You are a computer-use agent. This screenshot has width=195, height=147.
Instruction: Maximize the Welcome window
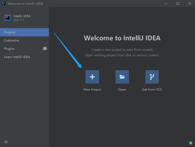[178, 4]
